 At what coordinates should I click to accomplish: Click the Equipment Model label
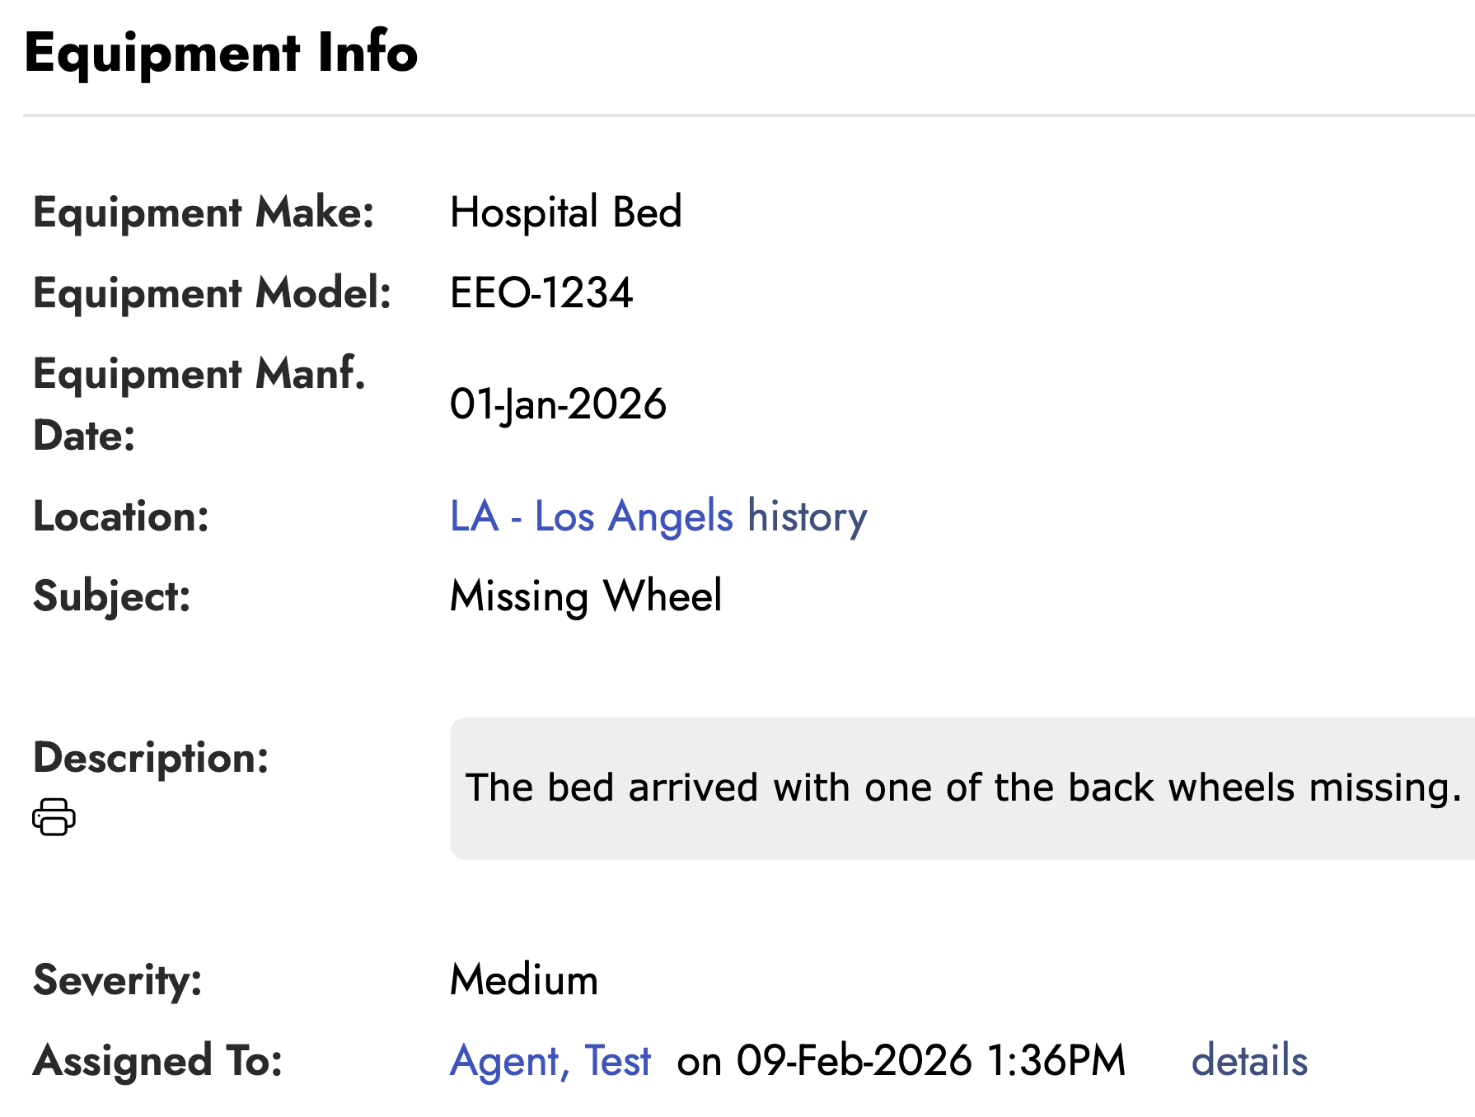pyautogui.click(x=212, y=293)
